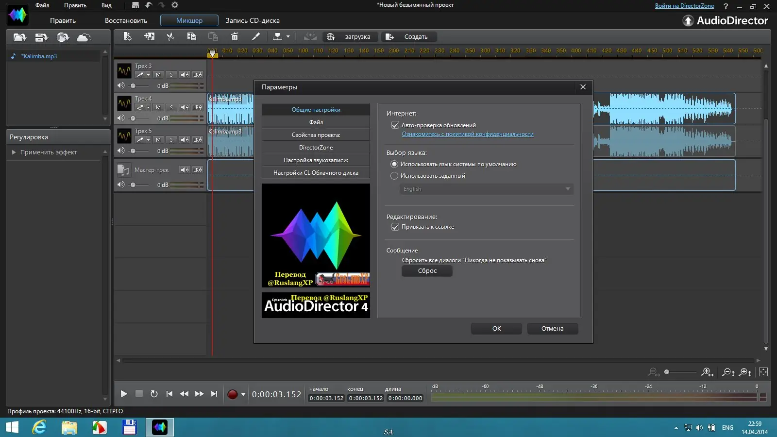This screenshot has height=437, width=777.
Task: Solo Трек 4 with its S button
Action: [x=171, y=107]
